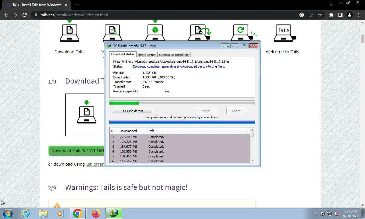
Task: Click the Download Tails step icon
Action: pyautogui.click(x=70, y=33)
